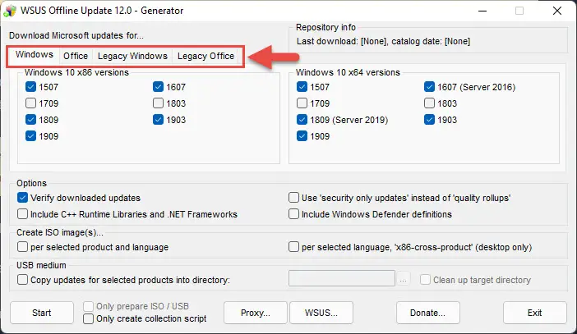Disable Verify downloaded updates option
577x334 pixels.
tap(22, 198)
